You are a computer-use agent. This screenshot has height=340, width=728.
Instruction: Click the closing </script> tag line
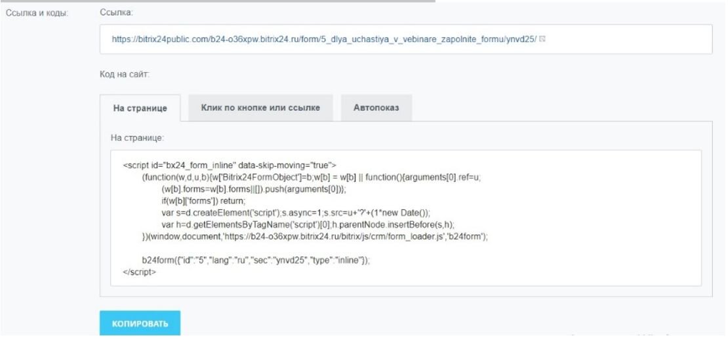(140, 271)
